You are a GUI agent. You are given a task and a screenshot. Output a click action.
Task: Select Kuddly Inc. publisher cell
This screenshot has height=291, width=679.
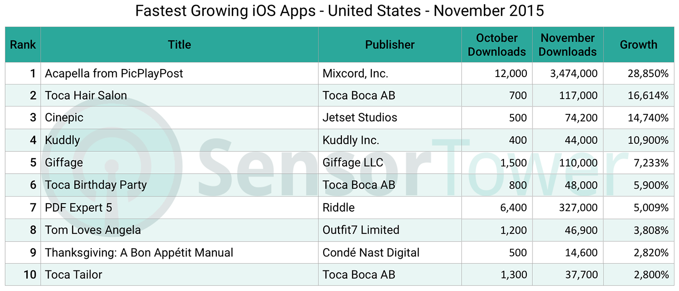[x=351, y=141]
